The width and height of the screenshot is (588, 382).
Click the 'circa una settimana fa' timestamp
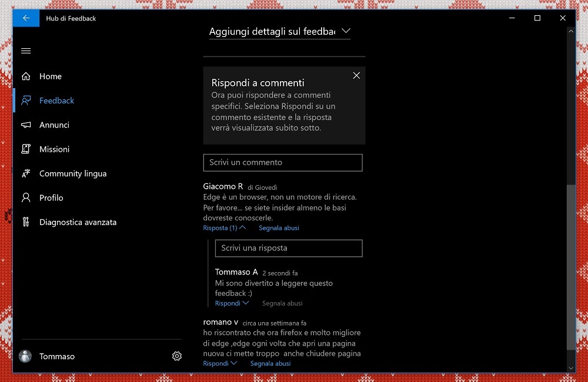pyautogui.click(x=274, y=323)
